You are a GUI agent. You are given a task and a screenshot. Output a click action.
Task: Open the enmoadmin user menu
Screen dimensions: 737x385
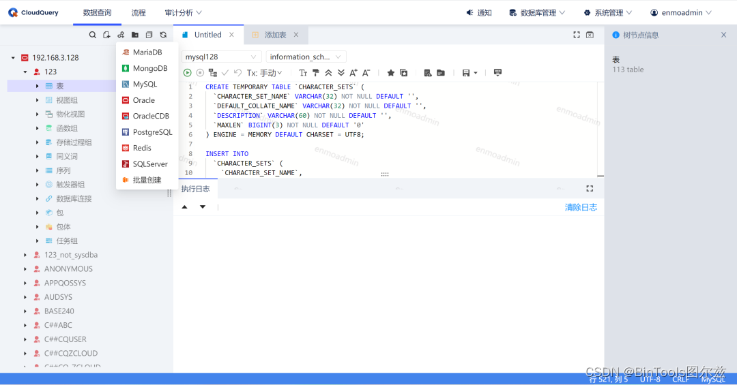(681, 13)
